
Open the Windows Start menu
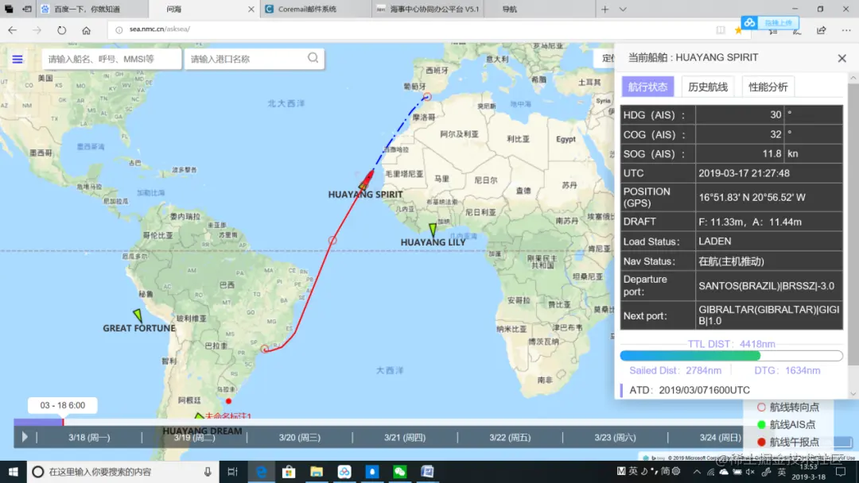[14, 472]
